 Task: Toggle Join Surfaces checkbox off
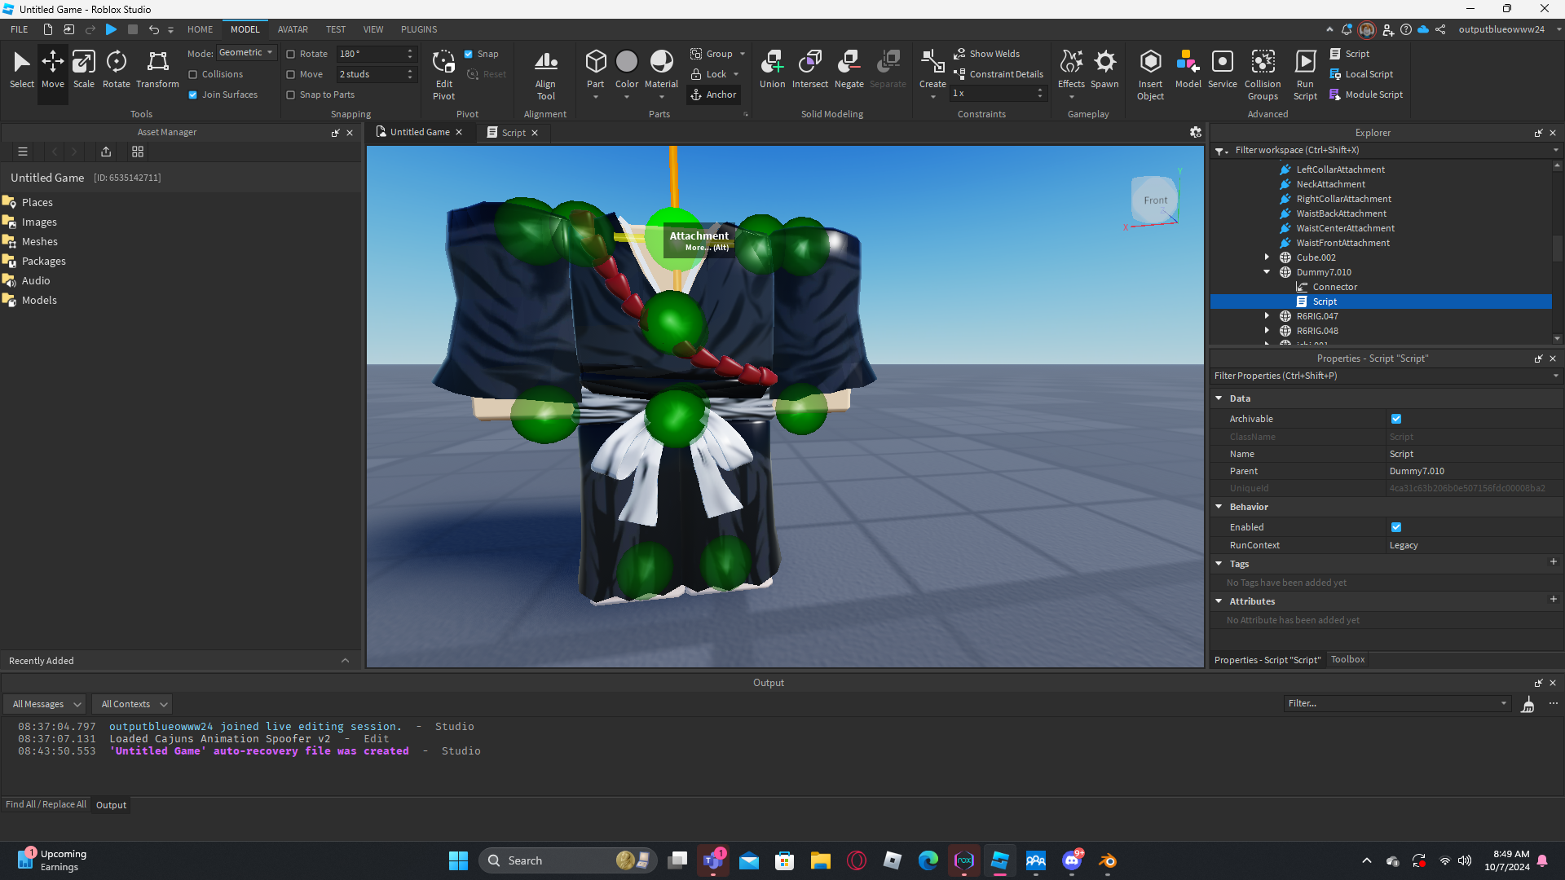tap(193, 95)
